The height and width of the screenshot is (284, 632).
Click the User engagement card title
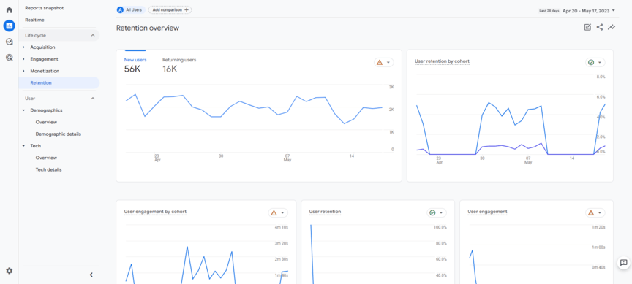[x=487, y=211]
